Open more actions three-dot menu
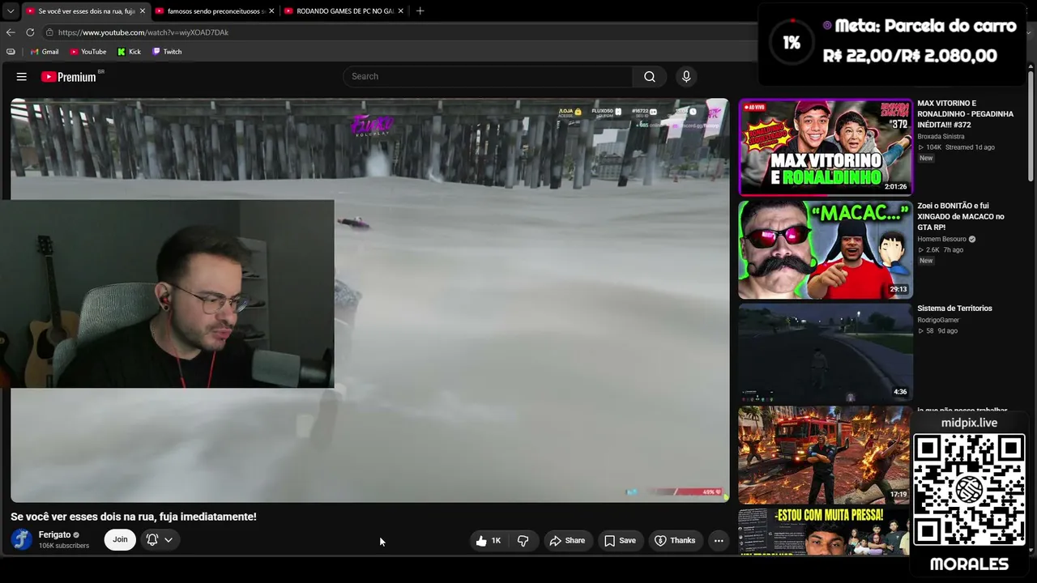 (x=719, y=541)
